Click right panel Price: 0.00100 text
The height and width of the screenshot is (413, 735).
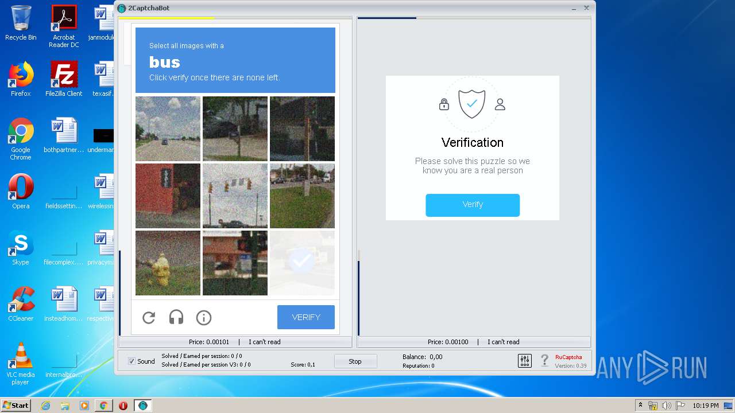click(448, 342)
